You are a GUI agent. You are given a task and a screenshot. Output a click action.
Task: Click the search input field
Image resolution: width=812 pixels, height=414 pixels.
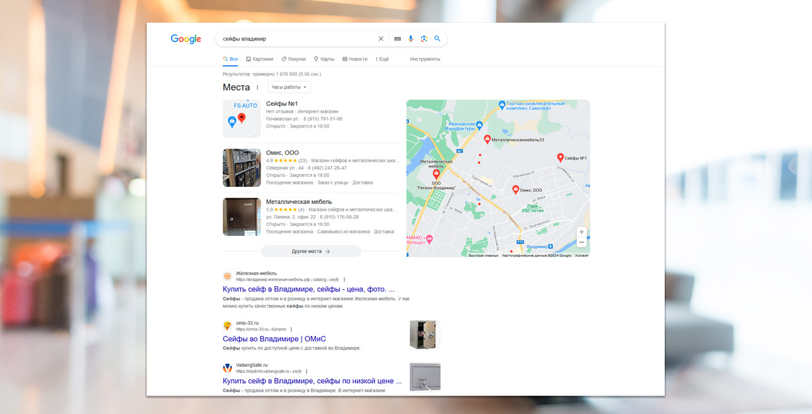pos(296,39)
